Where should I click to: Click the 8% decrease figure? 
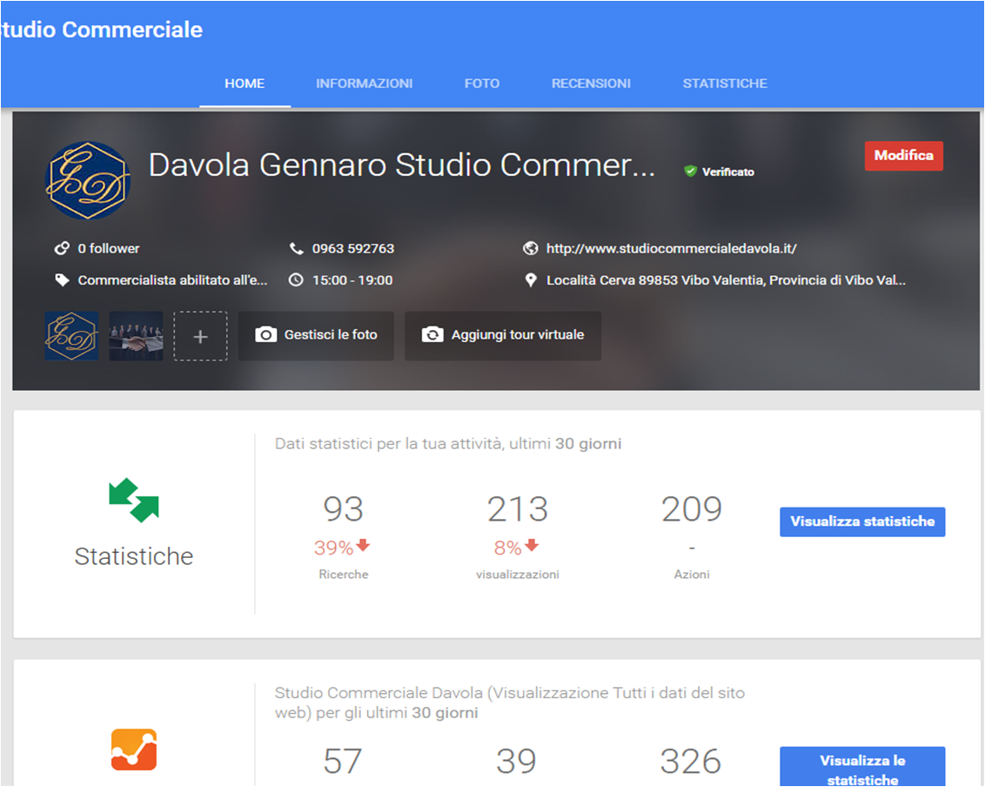[507, 548]
